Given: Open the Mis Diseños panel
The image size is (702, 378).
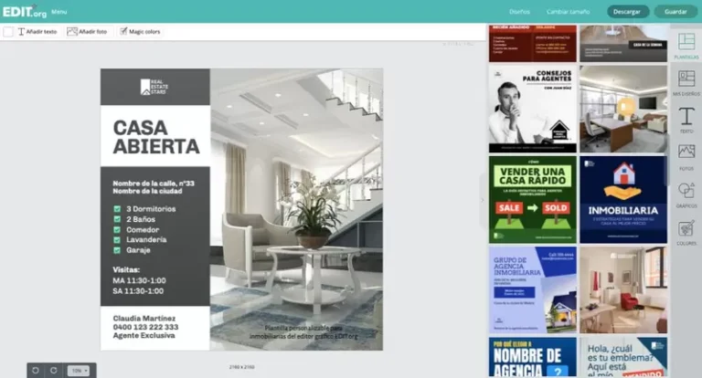Looking at the screenshot, I should 686,81.
